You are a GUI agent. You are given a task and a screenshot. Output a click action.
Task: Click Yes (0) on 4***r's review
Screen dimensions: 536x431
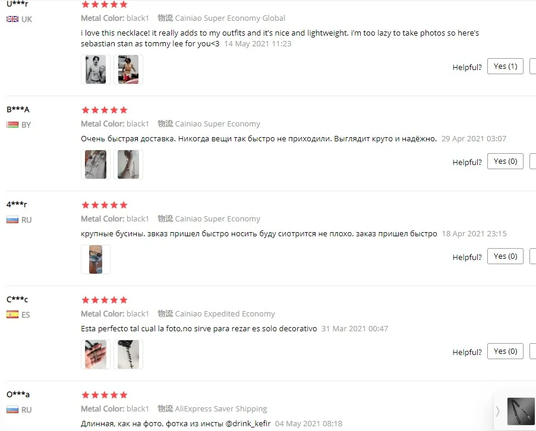point(505,256)
